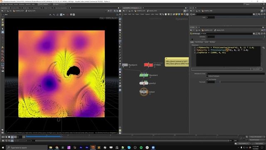Toggle the Use Timestep checkbox
Viewport: 266px width, 150px height.
207,79
